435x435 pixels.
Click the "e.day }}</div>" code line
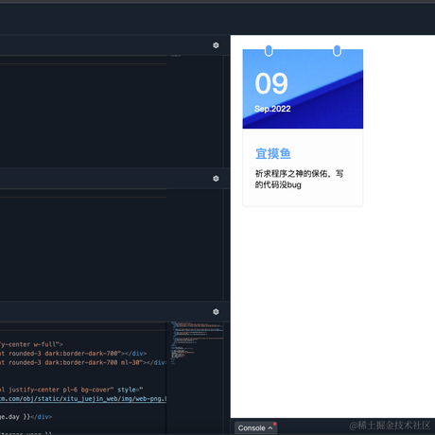(x=26, y=417)
